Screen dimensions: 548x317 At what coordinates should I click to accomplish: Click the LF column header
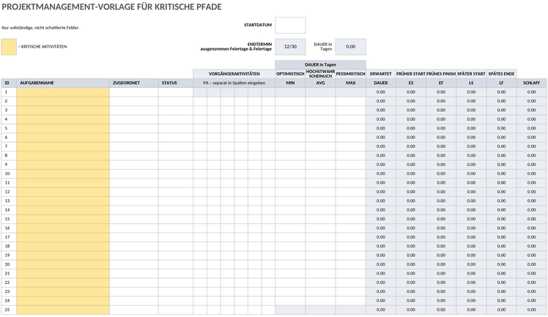point(502,83)
